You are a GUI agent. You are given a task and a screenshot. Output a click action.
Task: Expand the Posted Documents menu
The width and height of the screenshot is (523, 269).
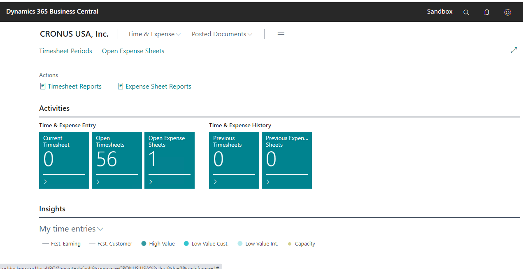(x=222, y=34)
